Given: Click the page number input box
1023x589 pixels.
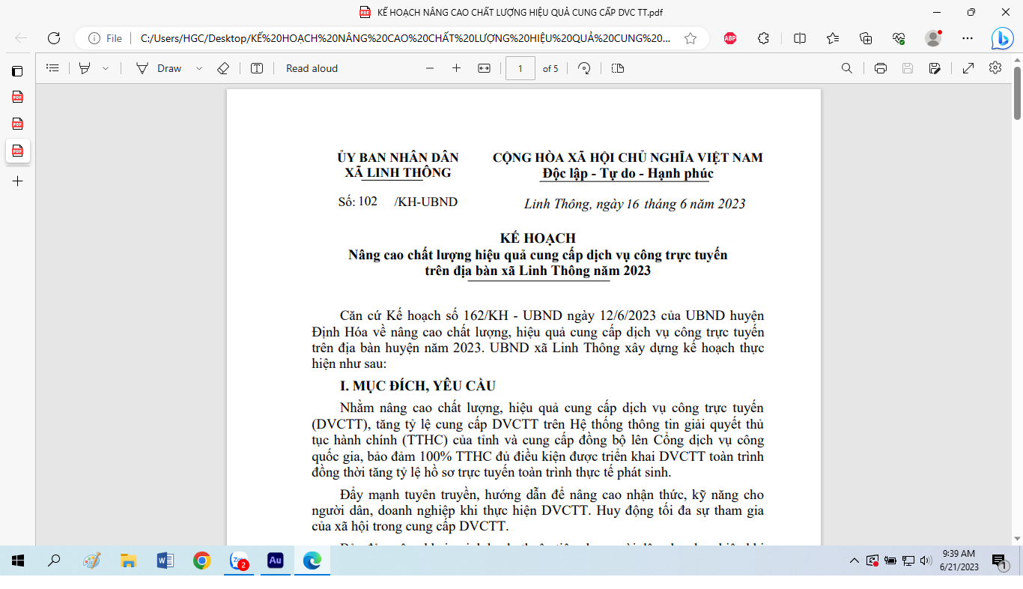Looking at the screenshot, I should click(520, 68).
